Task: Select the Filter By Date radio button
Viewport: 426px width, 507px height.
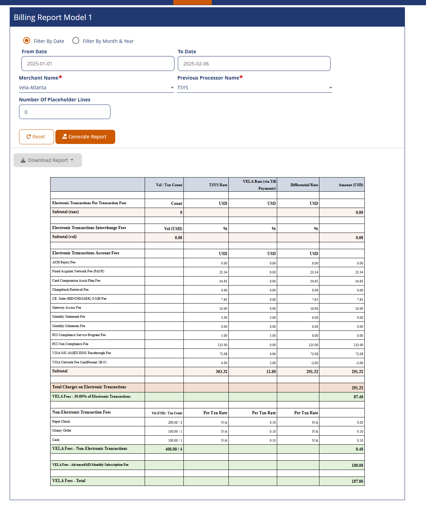Action: [26, 40]
